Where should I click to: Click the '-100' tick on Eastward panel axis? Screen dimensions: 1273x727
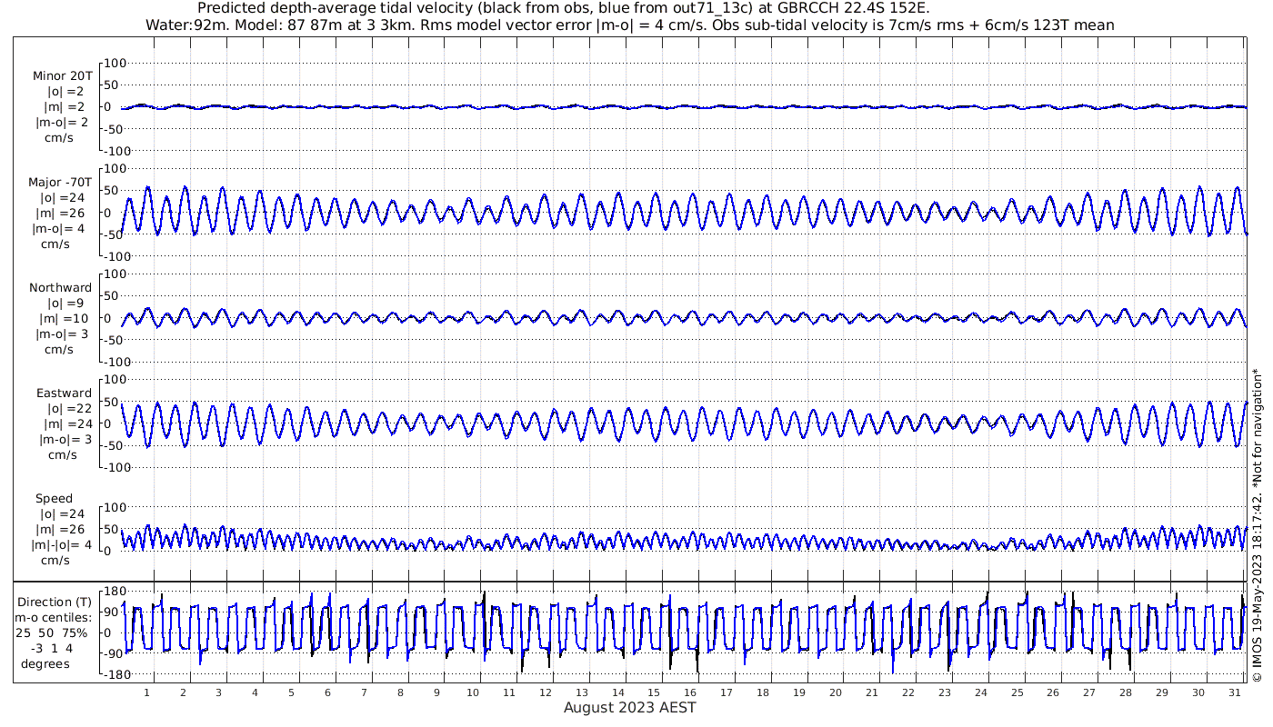coord(119,467)
